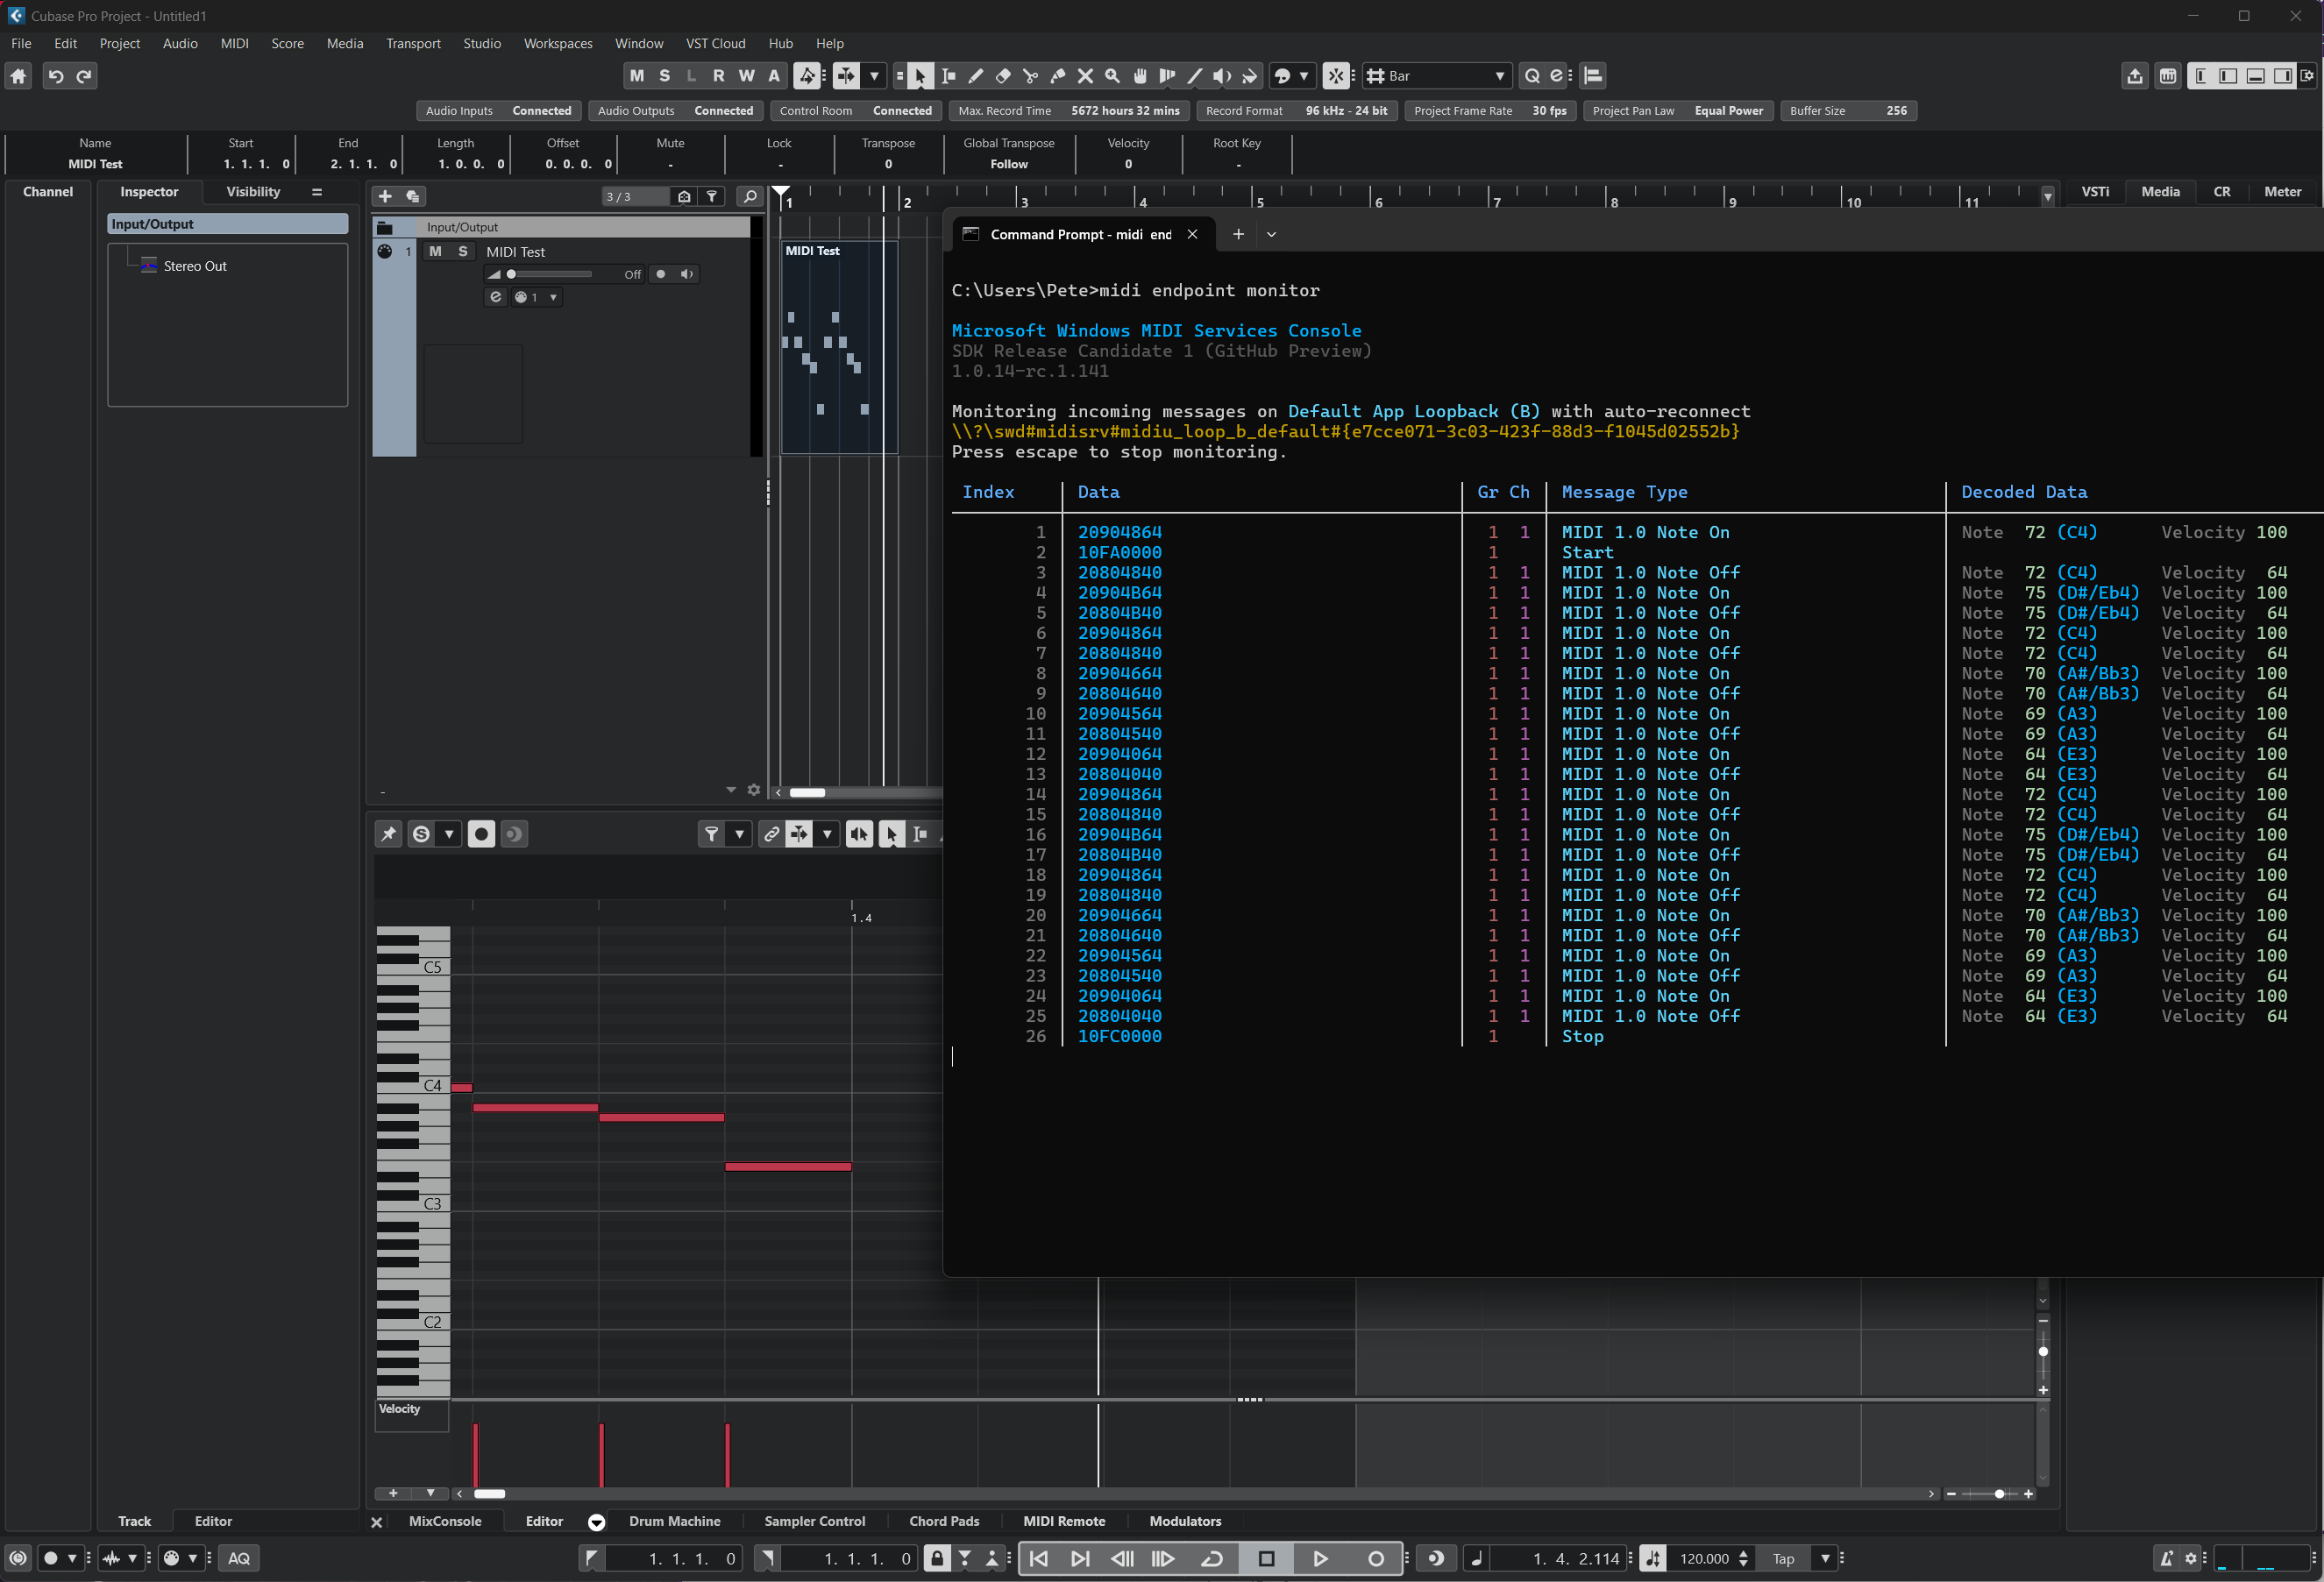Pick the Mute X tool
The image size is (2324, 1582).
(1085, 76)
